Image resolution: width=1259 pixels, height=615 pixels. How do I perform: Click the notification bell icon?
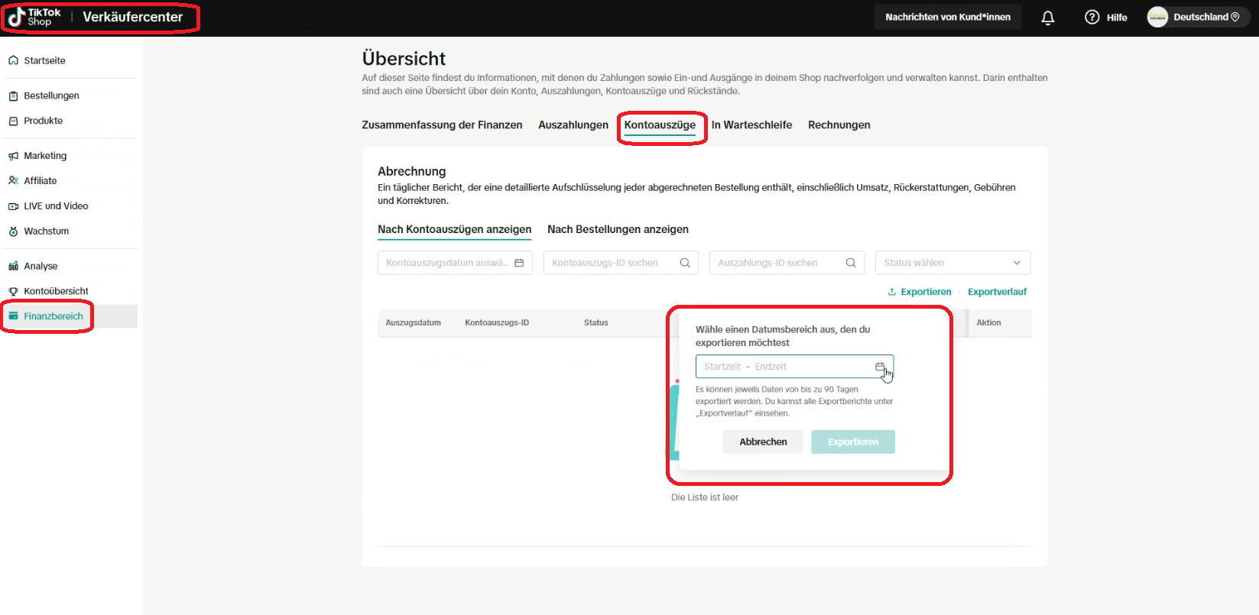pos(1047,18)
